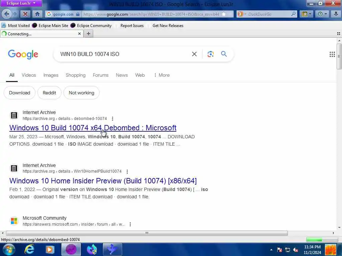Open network status tray icon
Viewport: 342px width, 256px height.
[x=288, y=250]
